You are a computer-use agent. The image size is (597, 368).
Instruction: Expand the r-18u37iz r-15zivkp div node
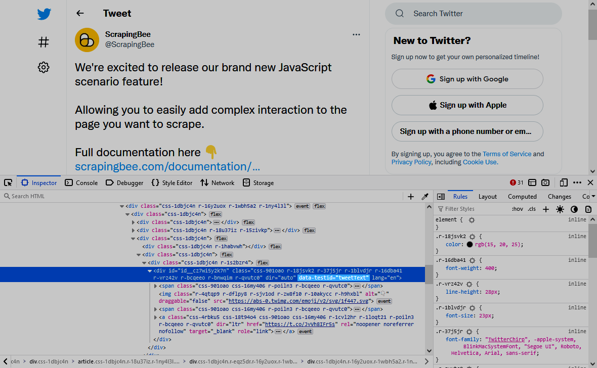click(134, 231)
